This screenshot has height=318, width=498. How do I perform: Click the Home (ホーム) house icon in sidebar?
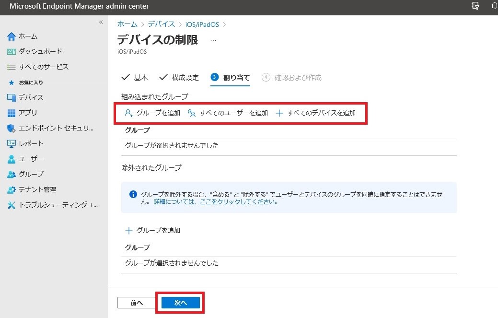coord(11,36)
